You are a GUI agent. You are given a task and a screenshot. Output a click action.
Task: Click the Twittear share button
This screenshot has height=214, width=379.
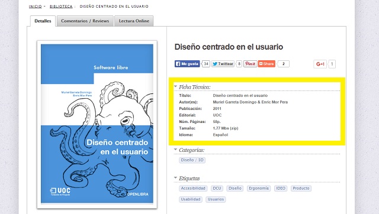[223, 64]
